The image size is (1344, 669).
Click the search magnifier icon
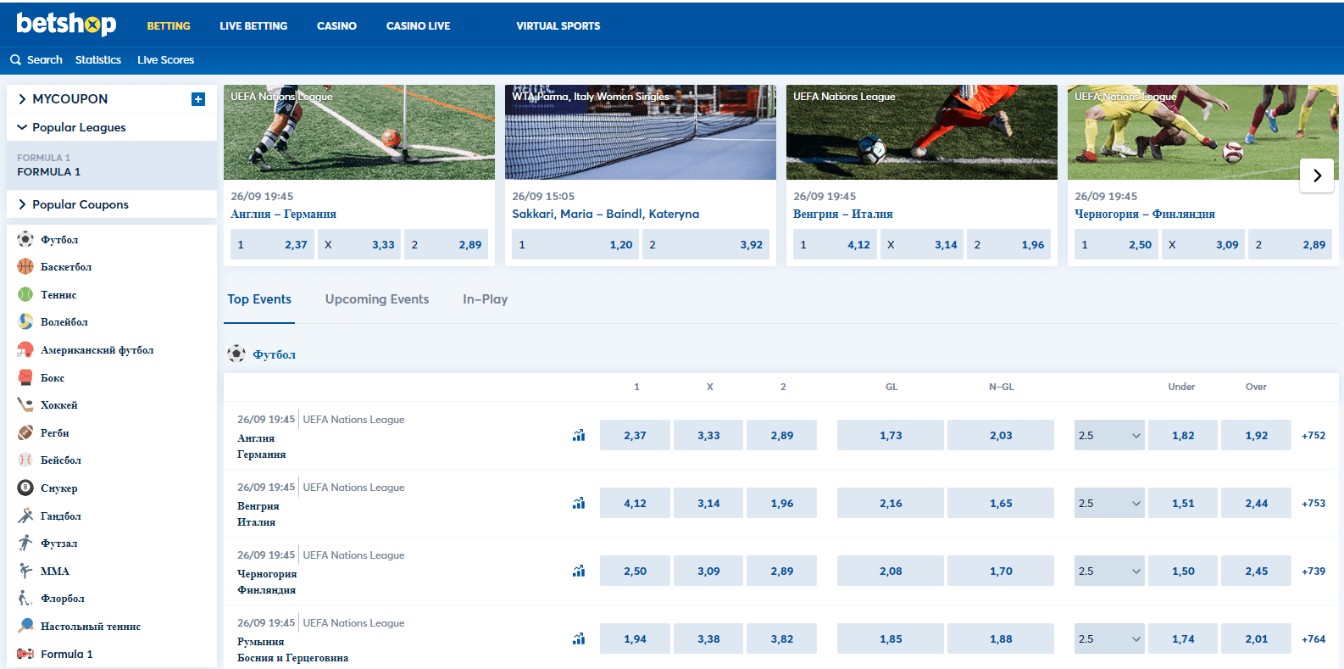[15, 59]
